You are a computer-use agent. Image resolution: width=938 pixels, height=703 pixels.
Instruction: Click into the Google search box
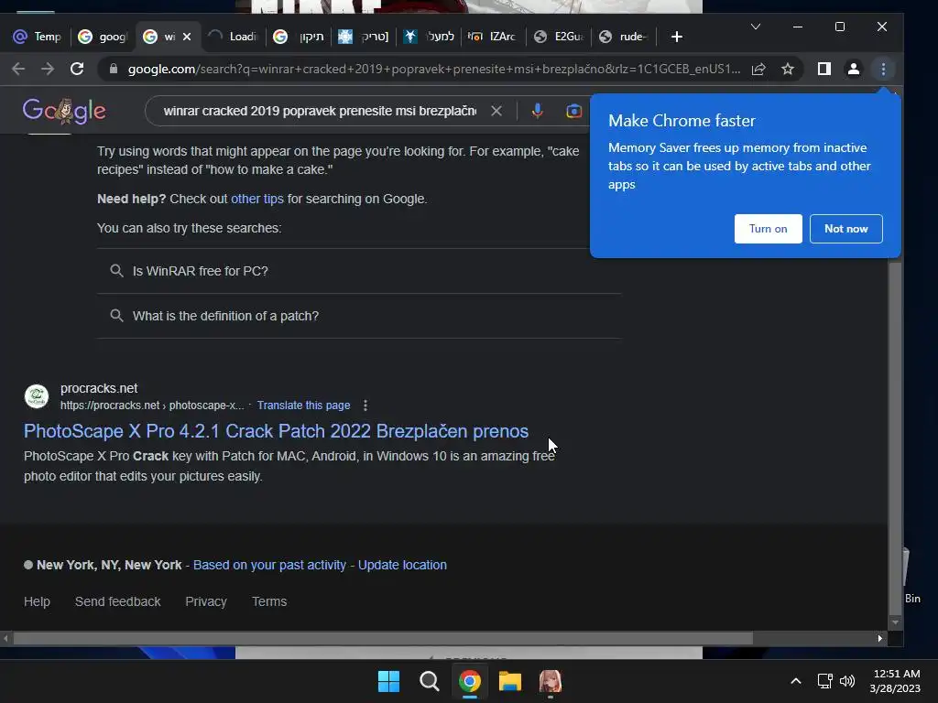(320, 111)
